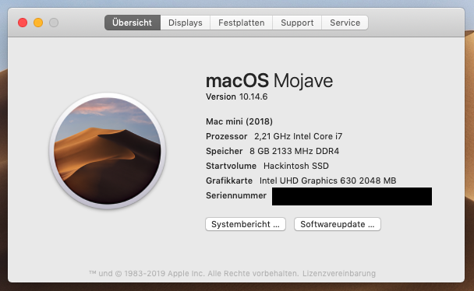Select the Festplatten tab
The width and height of the screenshot is (474, 291).
pos(241,23)
